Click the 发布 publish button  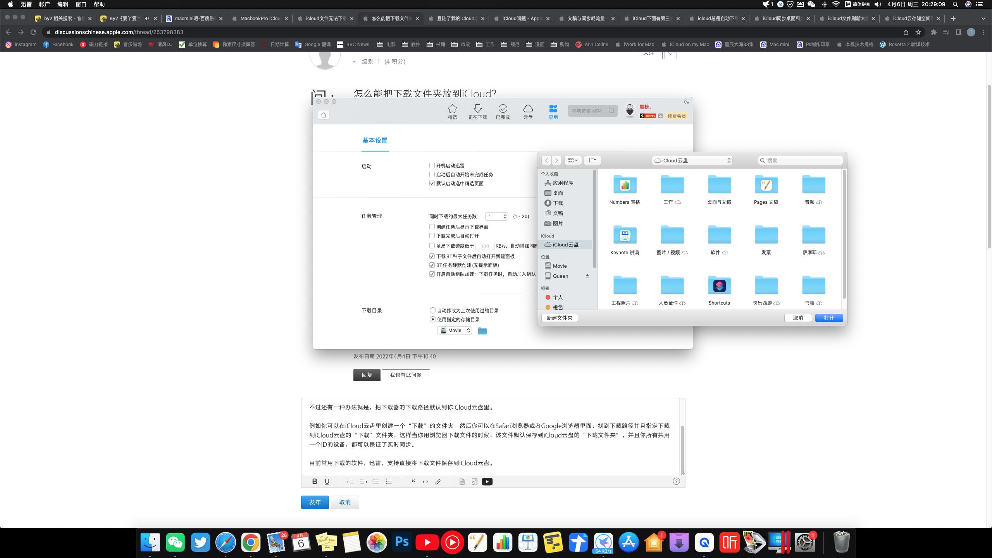(x=315, y=502)
